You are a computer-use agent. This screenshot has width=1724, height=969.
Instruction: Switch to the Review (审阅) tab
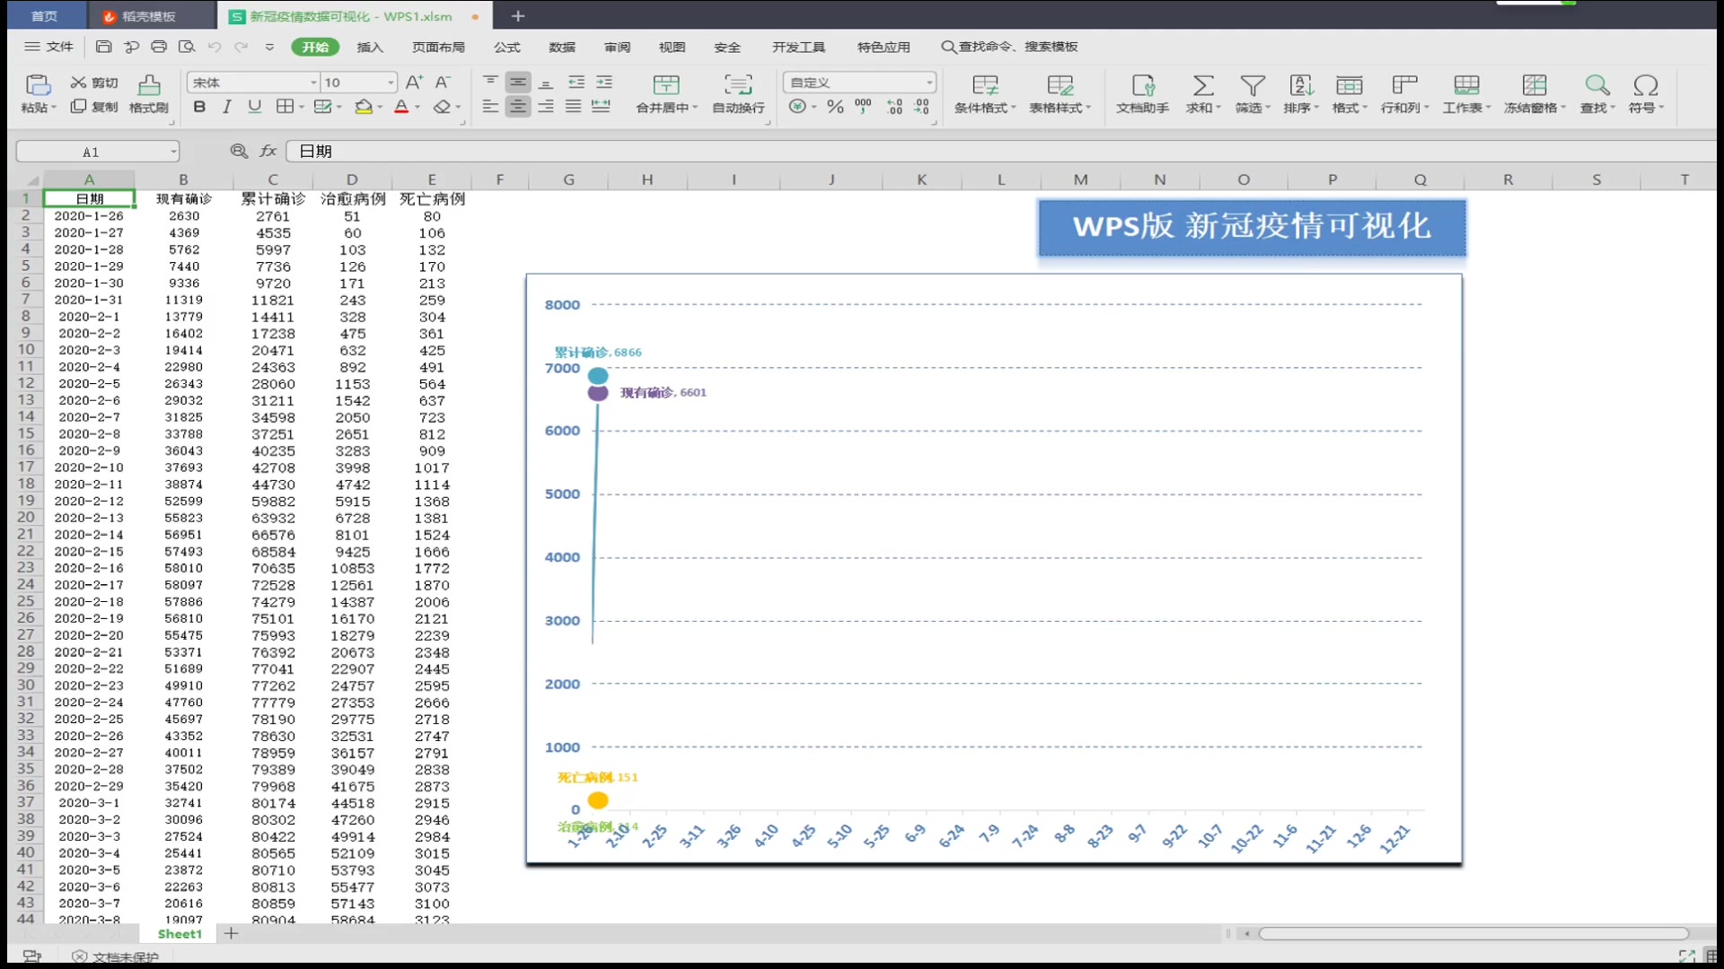tap(617, 47)
